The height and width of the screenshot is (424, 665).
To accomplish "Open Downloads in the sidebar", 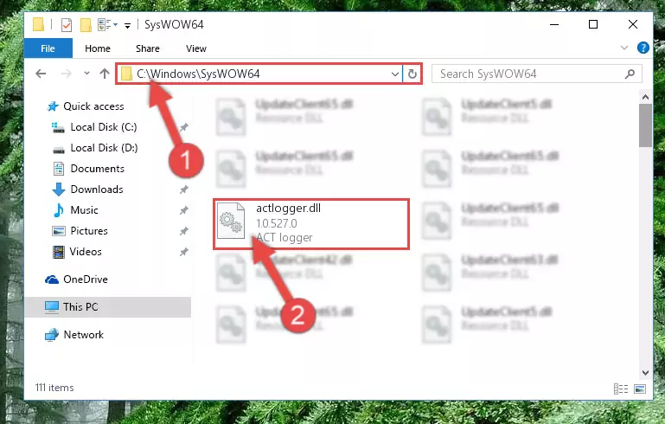I will click(x=96, y=190).
